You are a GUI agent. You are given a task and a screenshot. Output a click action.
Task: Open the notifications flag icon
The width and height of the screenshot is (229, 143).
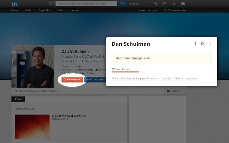(x=165, y=4)
